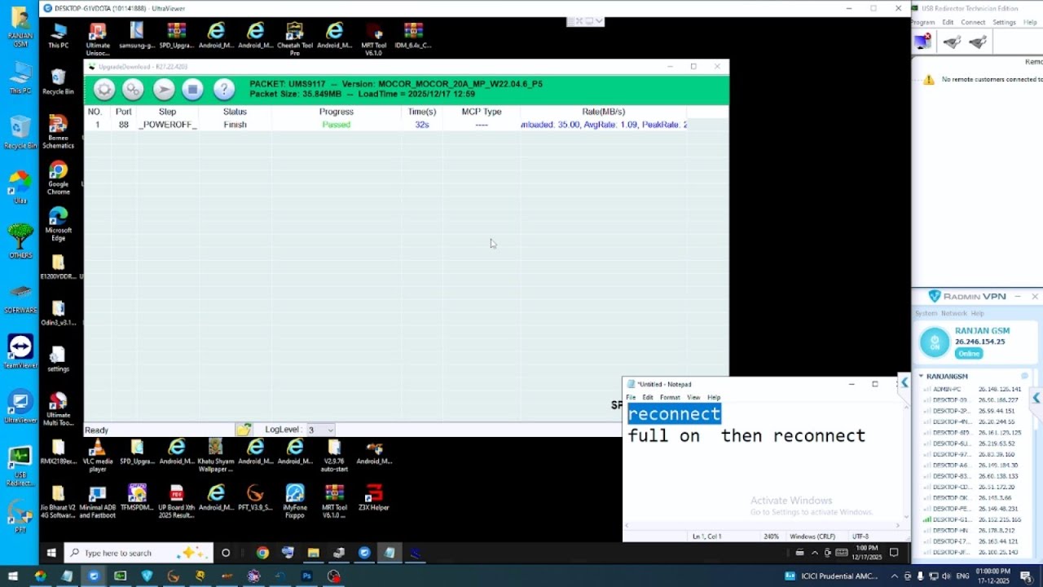Image resolution: width=1043 pixels, height=587 pixels.
Task: Open Radmin VPN System menu
Action: tap(926, 313)
